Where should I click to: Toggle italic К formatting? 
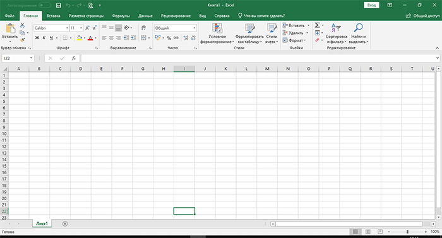pyautogui.click(x=44, y=38)
